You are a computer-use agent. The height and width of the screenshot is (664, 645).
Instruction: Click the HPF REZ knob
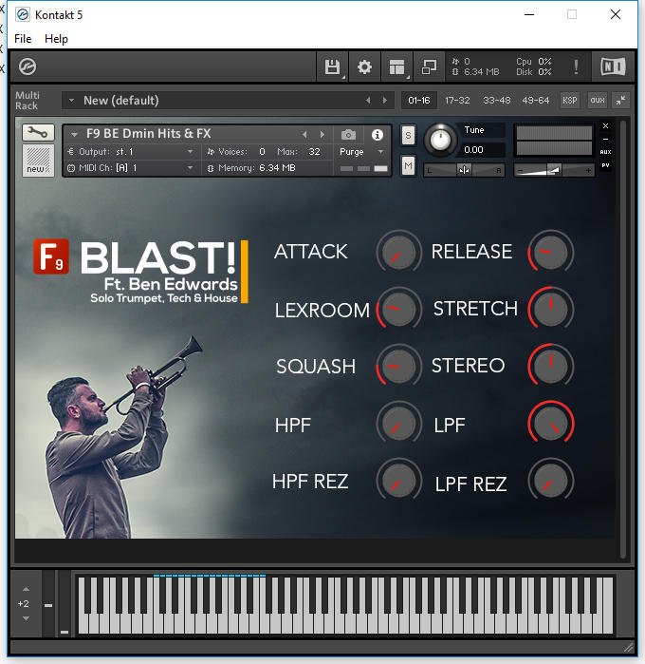coord(398,481)
